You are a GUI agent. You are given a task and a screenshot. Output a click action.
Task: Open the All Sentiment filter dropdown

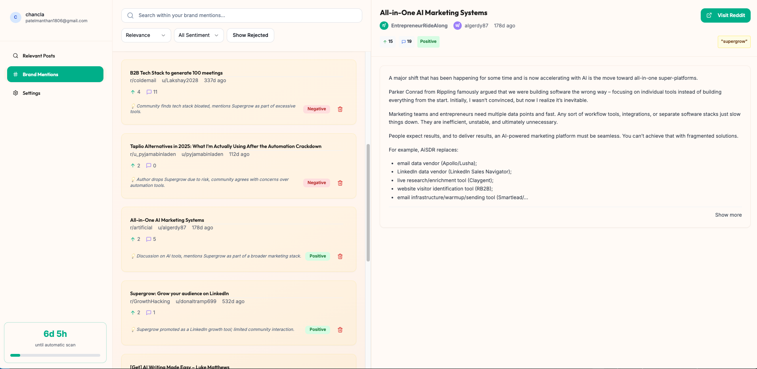click(199, 35)
